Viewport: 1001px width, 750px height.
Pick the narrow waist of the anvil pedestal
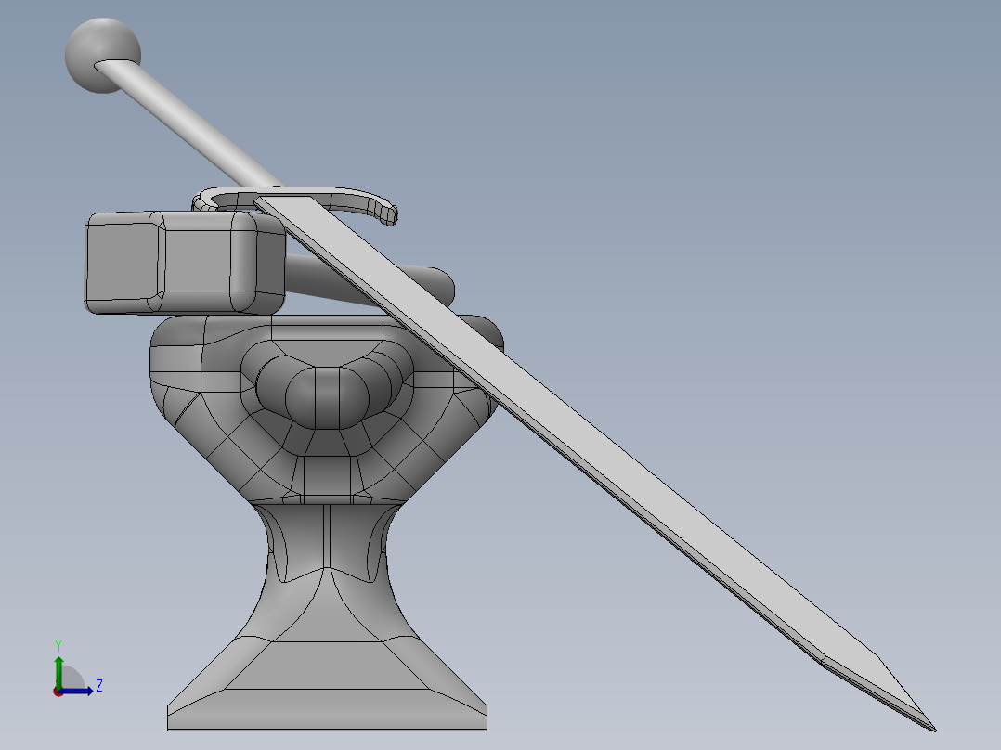[327, 543]
